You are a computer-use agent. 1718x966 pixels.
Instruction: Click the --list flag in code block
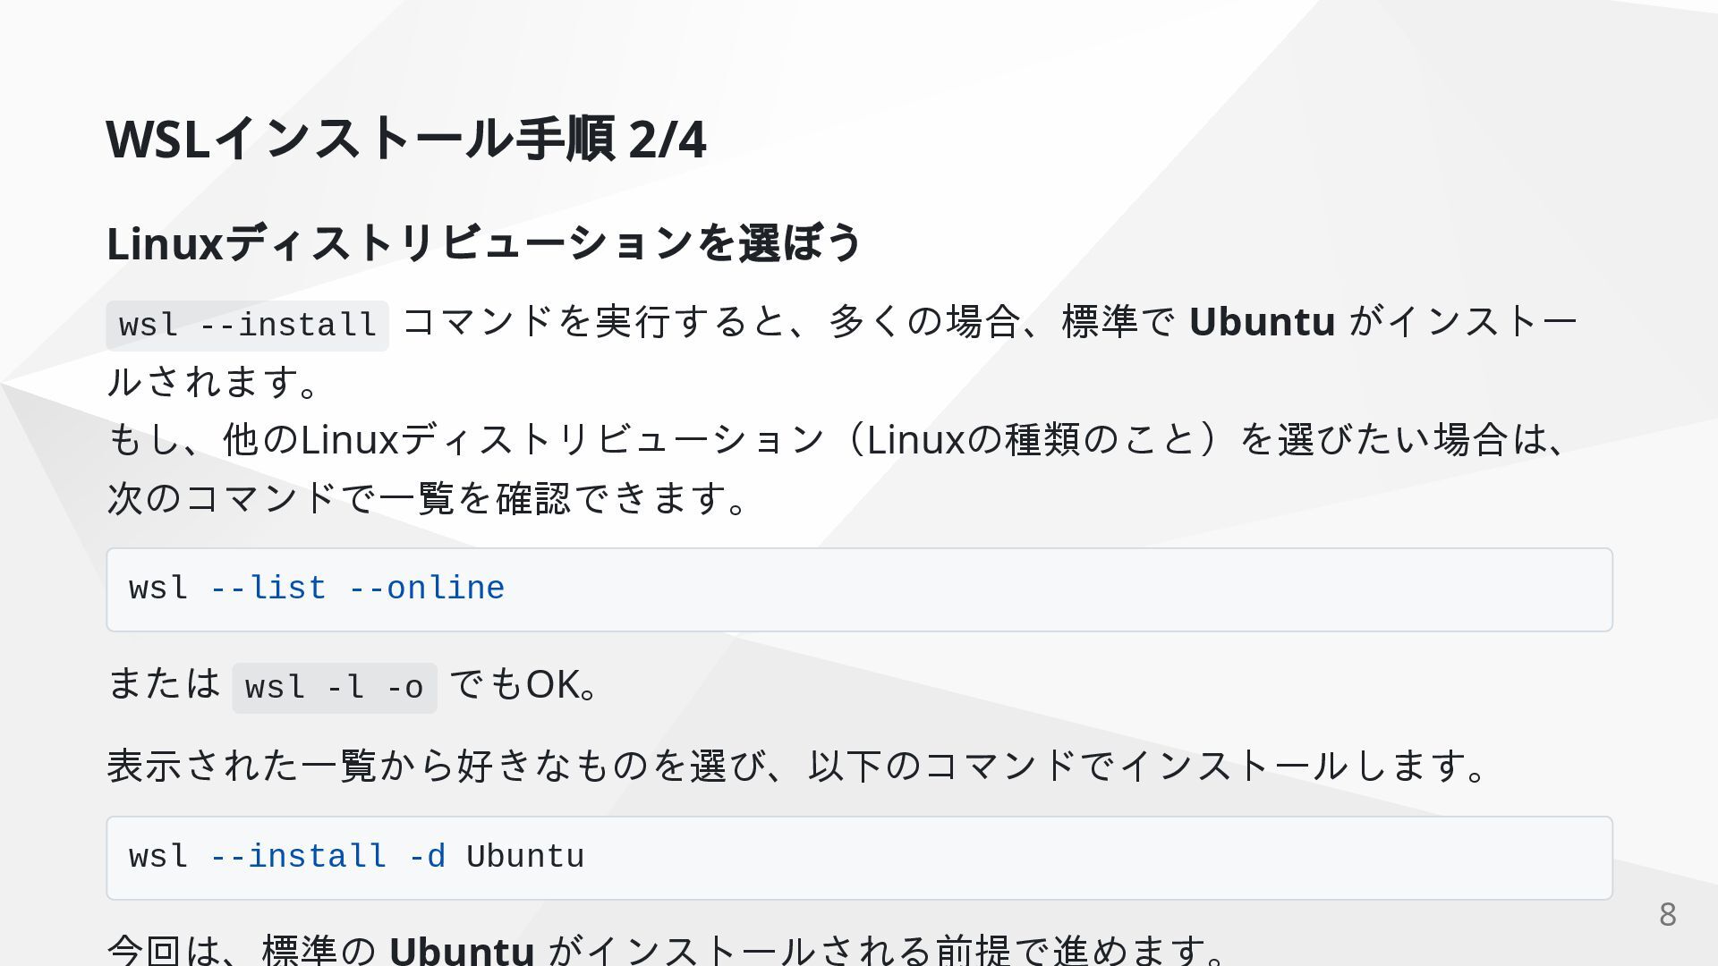pyautogui.click(x=268, y=589)
